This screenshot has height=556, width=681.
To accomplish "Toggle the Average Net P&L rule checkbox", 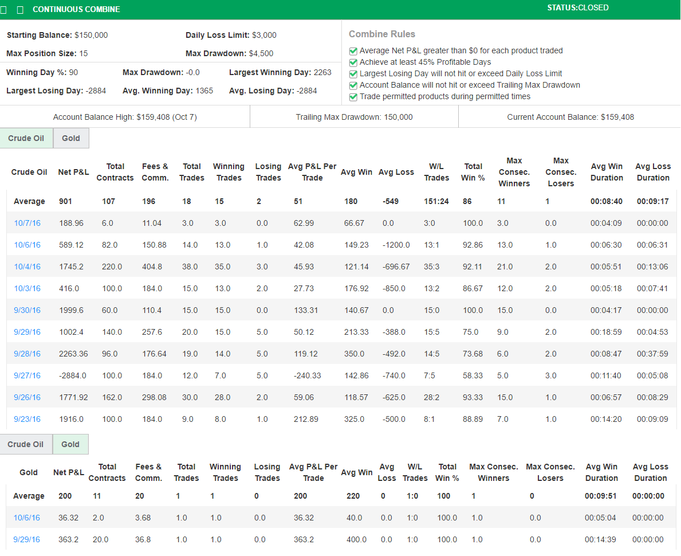I will [353, 51].
